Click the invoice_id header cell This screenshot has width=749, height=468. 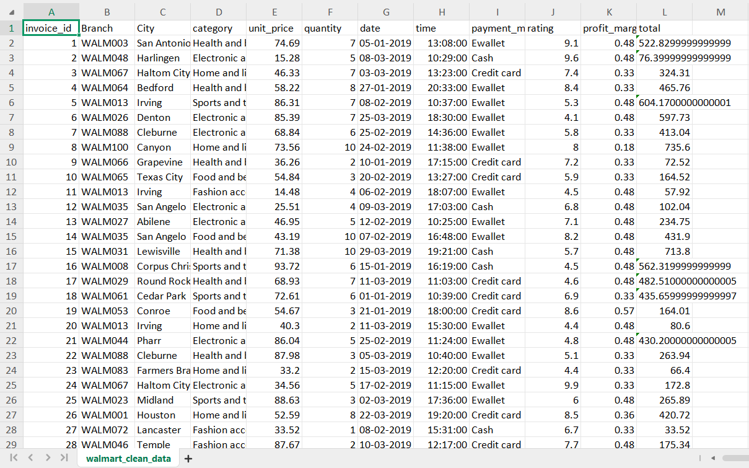(51, 29)
